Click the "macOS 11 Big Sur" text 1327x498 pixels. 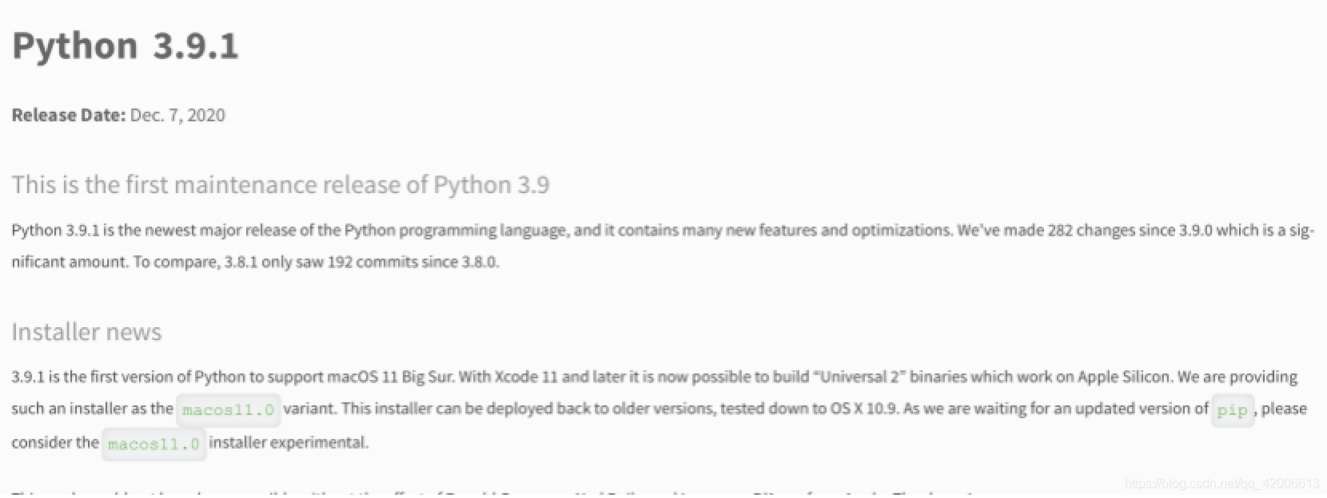coord(391,377)
